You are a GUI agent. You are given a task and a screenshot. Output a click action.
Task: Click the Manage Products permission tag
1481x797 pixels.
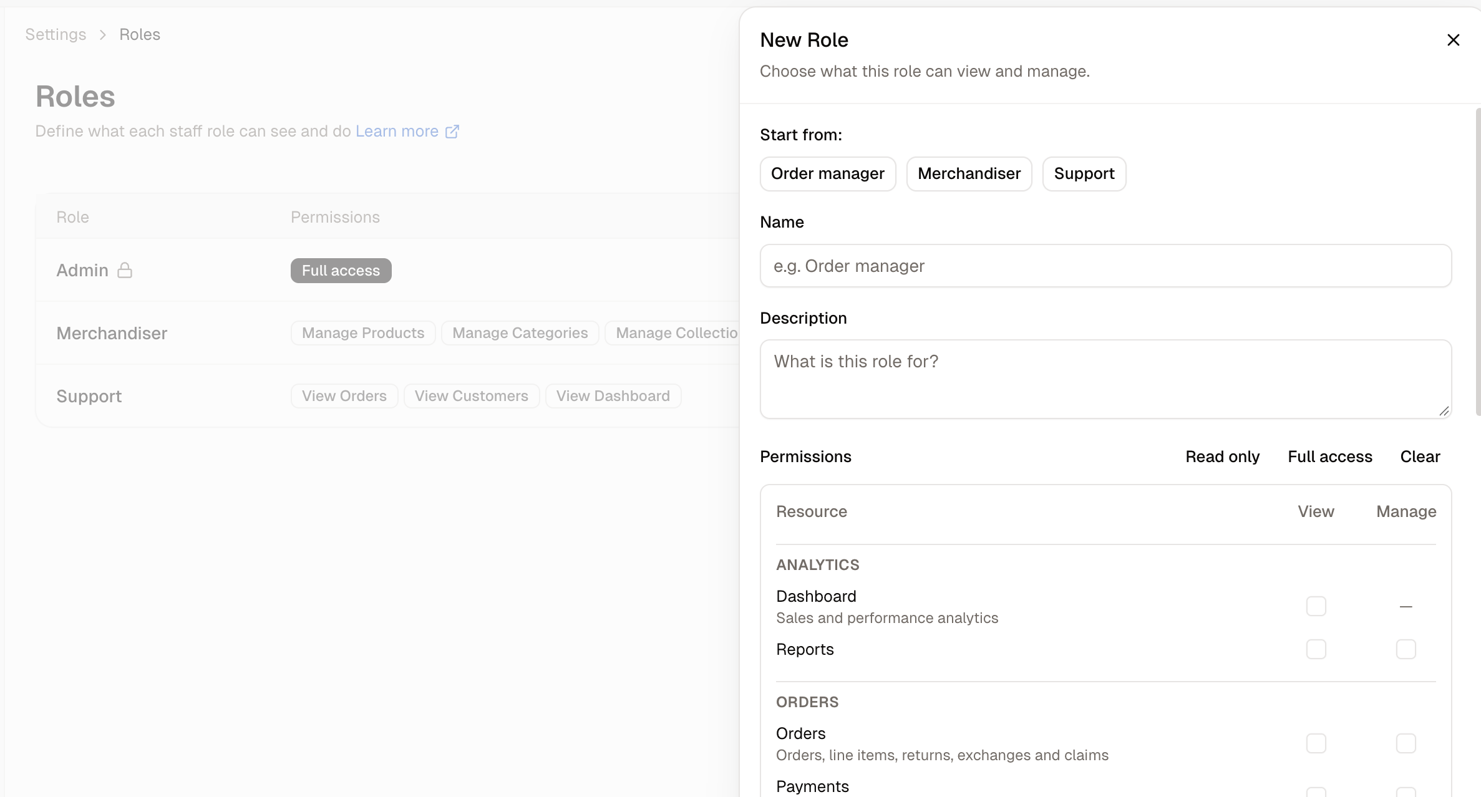(363, 333)
